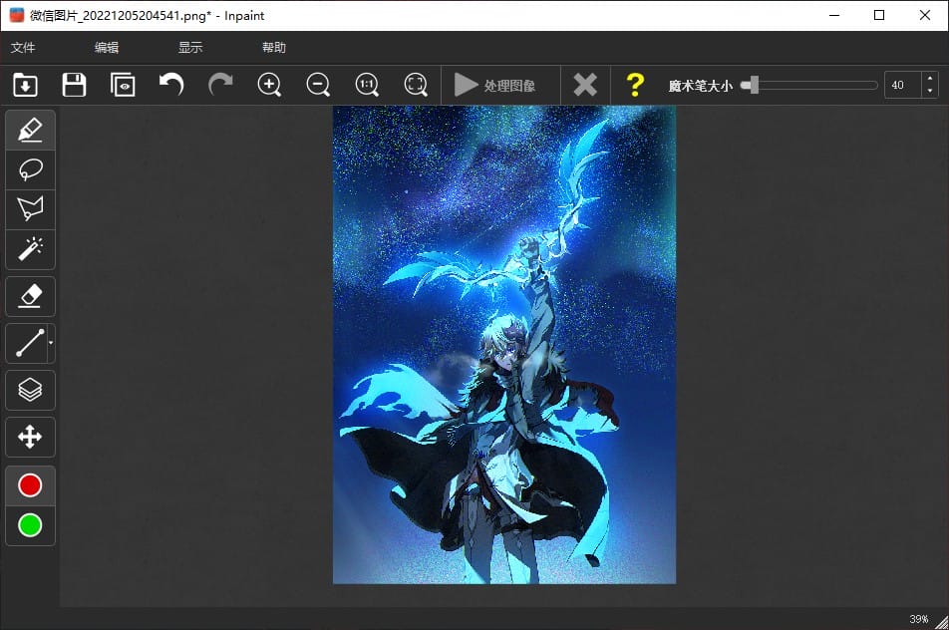Expand the line tool options arrow
The width and height of the screenshot is (949, 630).
pyautogui.click(x=51, y=343)
